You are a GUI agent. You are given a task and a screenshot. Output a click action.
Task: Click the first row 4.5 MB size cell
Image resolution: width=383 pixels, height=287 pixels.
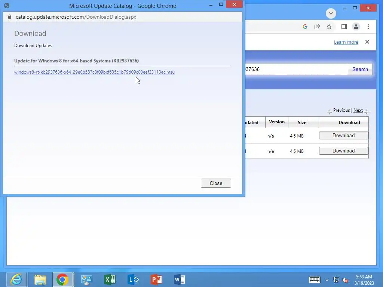coord(297,136)
